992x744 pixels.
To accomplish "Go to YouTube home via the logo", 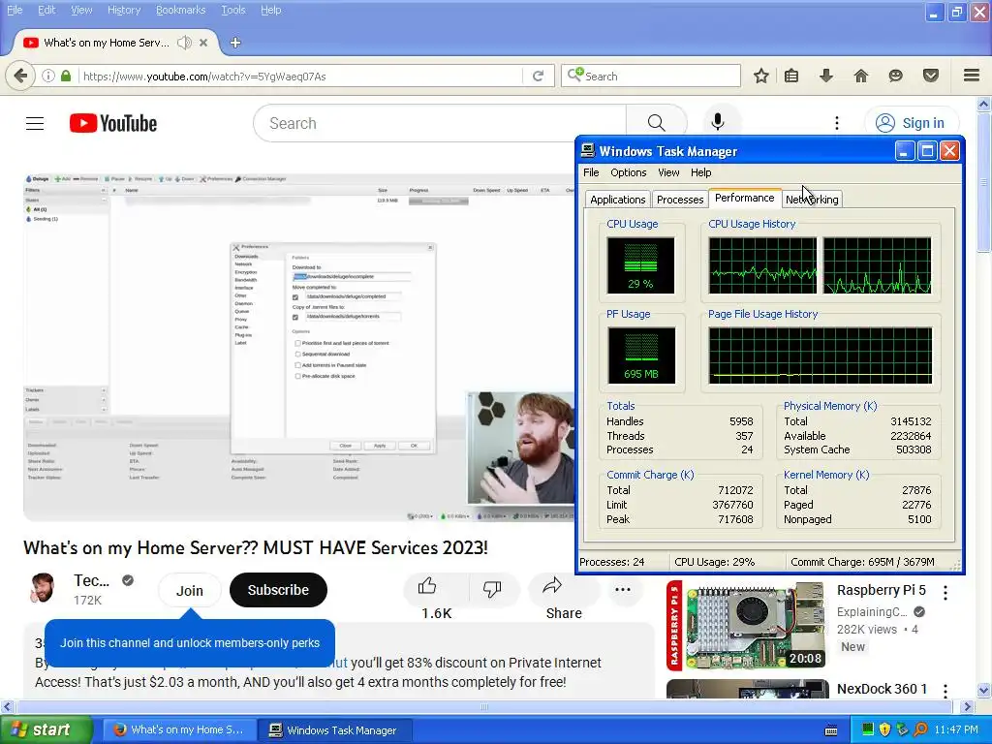I will [113, 123].
